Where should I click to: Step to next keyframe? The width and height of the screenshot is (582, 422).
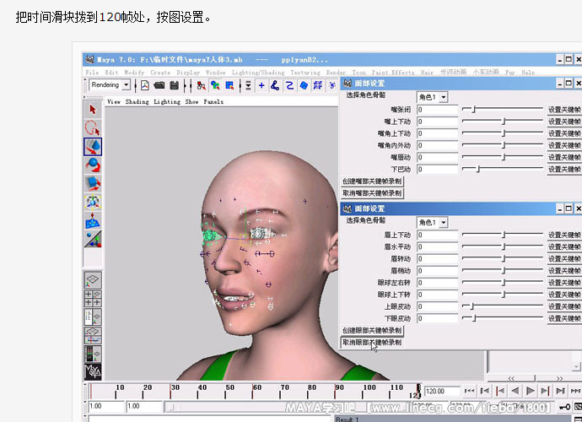(x=545, y=391)
